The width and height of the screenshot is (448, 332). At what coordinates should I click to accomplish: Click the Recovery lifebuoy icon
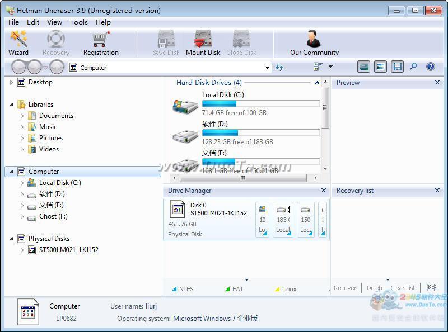pyautogui.click(x=55, y=39)
